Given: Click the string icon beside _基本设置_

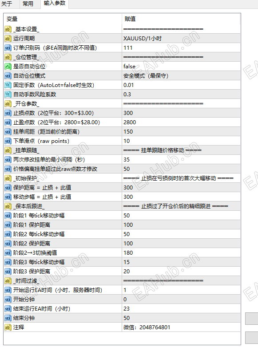Looking at the screenshot, I should [x=8, y=29].
